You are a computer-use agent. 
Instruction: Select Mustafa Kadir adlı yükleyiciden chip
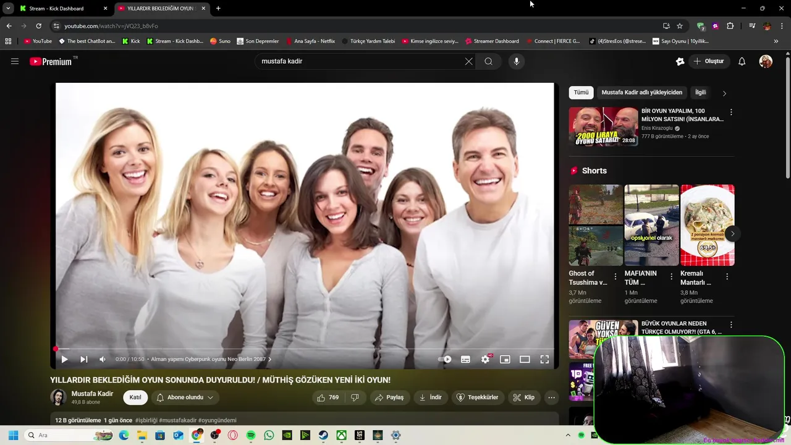641,93
